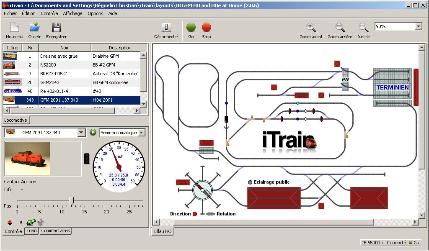Open the 90% zoom level dropdown
This screenshot has height=251, width=429.
coord(419,26)
